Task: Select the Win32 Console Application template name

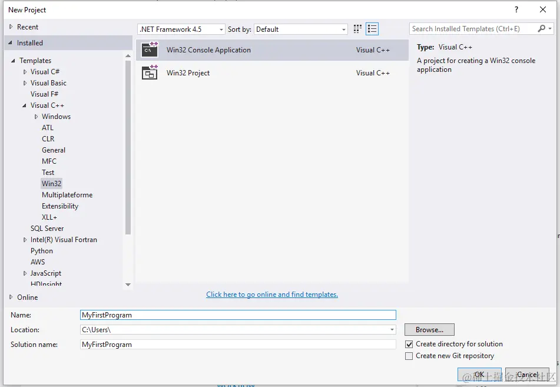Action: (x=208, y=50)
